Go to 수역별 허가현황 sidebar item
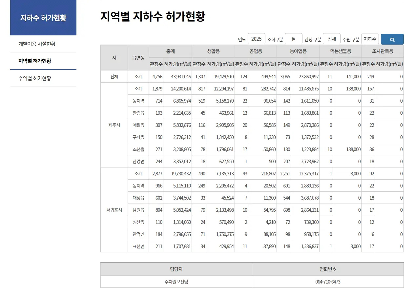 43,78
